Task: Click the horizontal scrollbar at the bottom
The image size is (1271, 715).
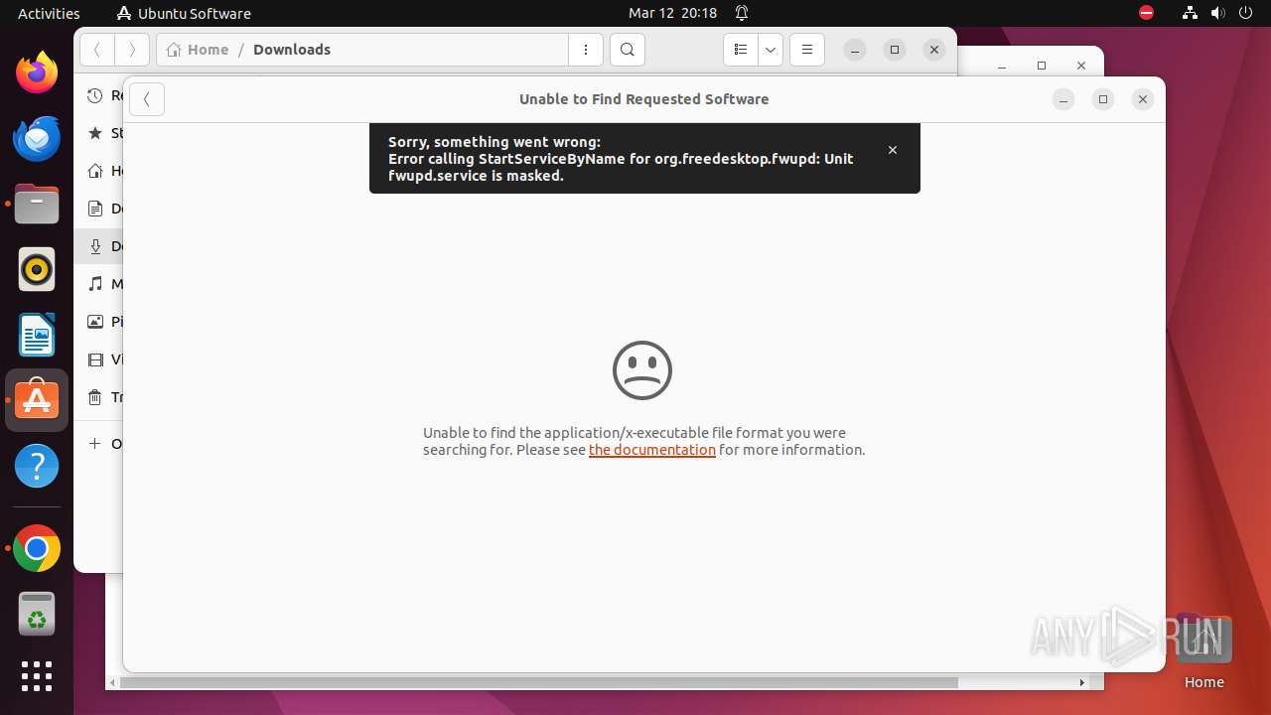Action: coord(539,682)
